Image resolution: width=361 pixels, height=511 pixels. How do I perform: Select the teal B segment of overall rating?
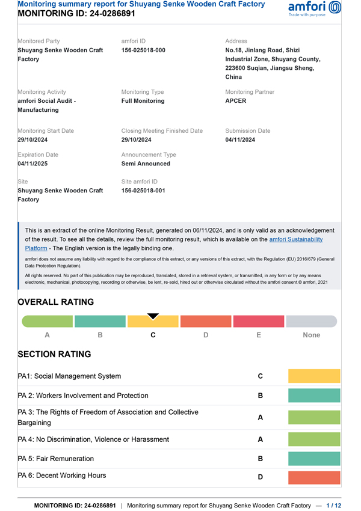[x=100, y=322]
